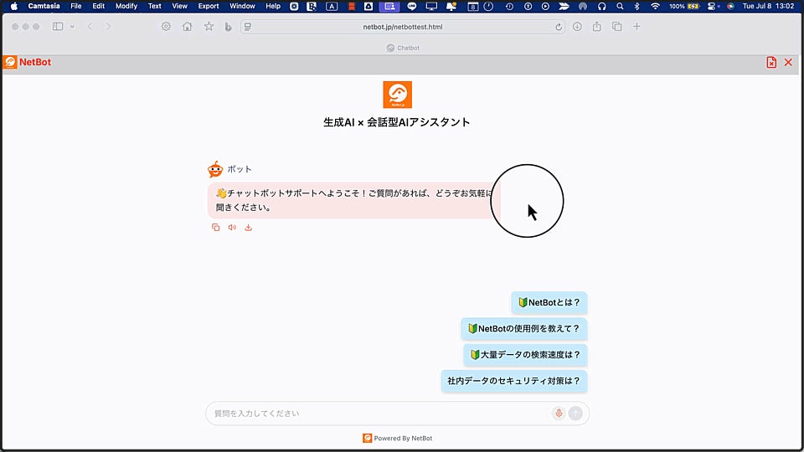Select suggestion "大量データの検索速度は？"

pos(525,355)
